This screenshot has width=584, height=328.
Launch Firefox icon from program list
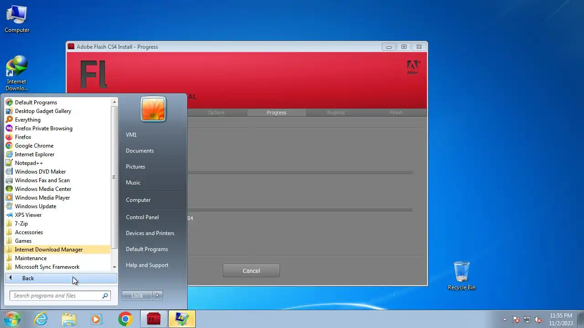click(9, 137)
